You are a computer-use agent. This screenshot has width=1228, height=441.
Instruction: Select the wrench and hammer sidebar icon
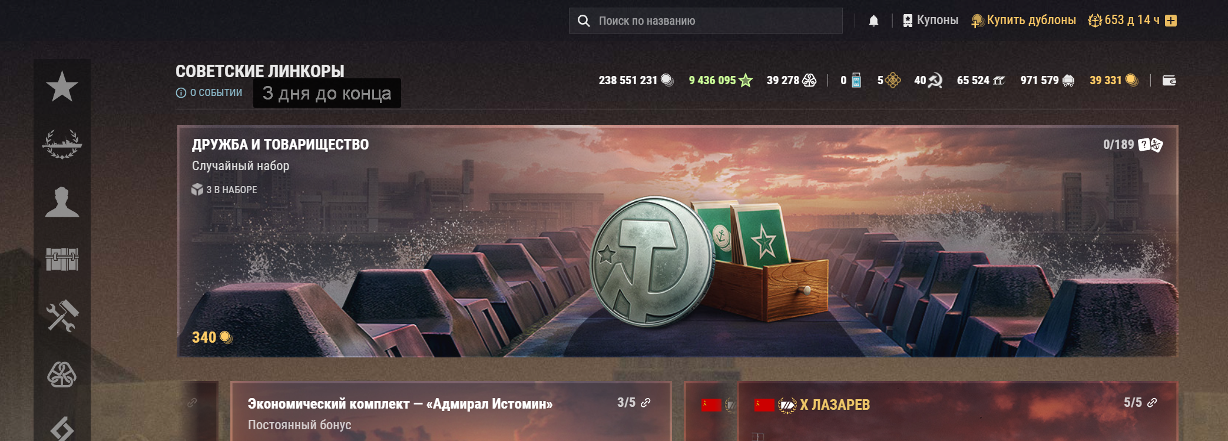click(x=62, y=316)
